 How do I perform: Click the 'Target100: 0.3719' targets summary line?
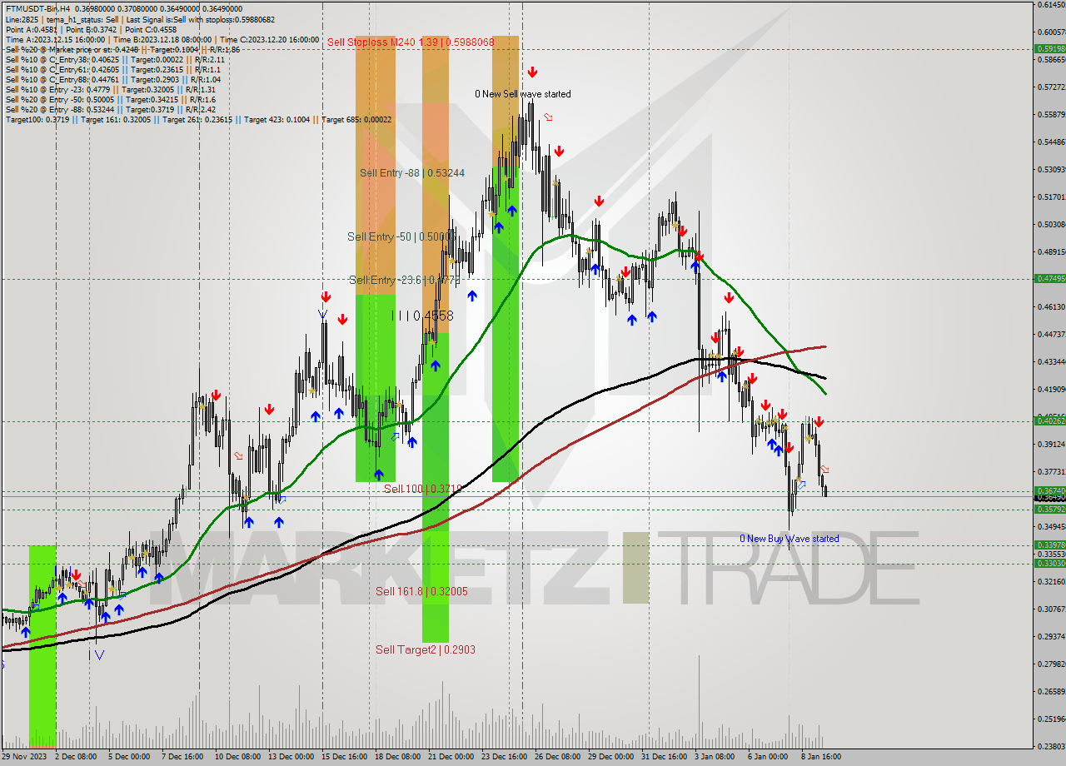click(199, 119)
